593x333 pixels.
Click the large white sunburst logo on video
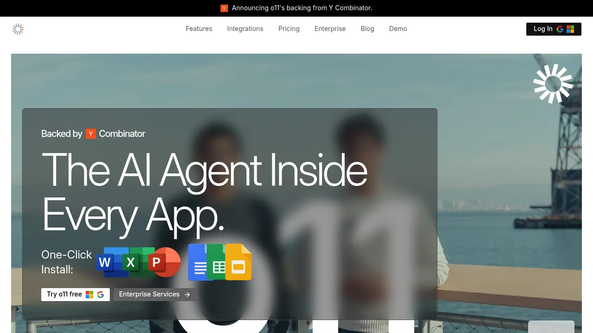(x=553, y=84)
